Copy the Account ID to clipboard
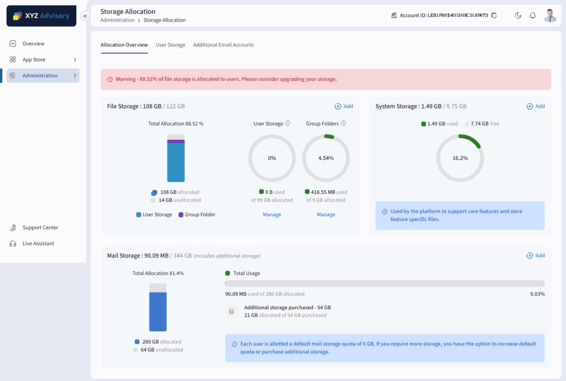Screen dimensions: 566x381 tap(494, 15)
